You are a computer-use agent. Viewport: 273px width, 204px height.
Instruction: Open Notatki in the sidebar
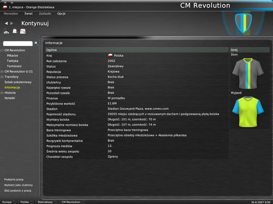[x=10, y=98]
